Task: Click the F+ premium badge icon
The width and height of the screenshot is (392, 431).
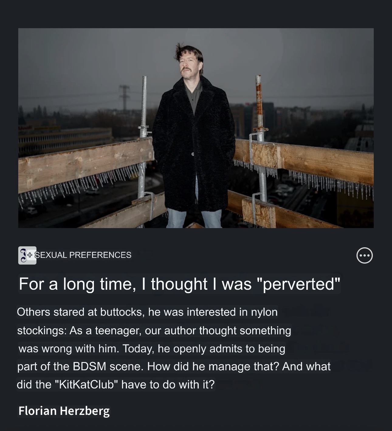Action: click(27, 255)
